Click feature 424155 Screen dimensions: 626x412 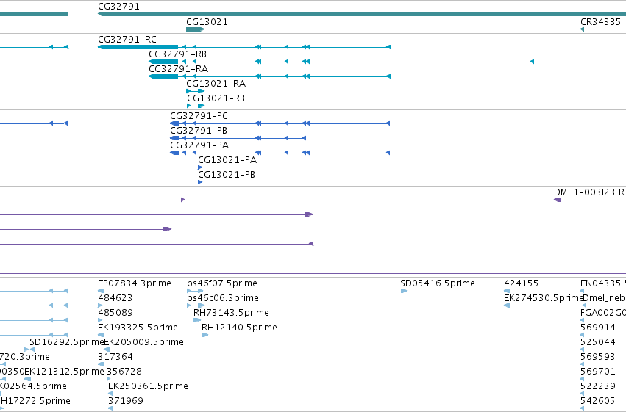[521, 283]
